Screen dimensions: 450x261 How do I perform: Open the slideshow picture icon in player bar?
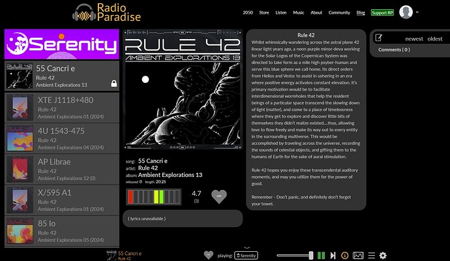click(x=357, y=255)
